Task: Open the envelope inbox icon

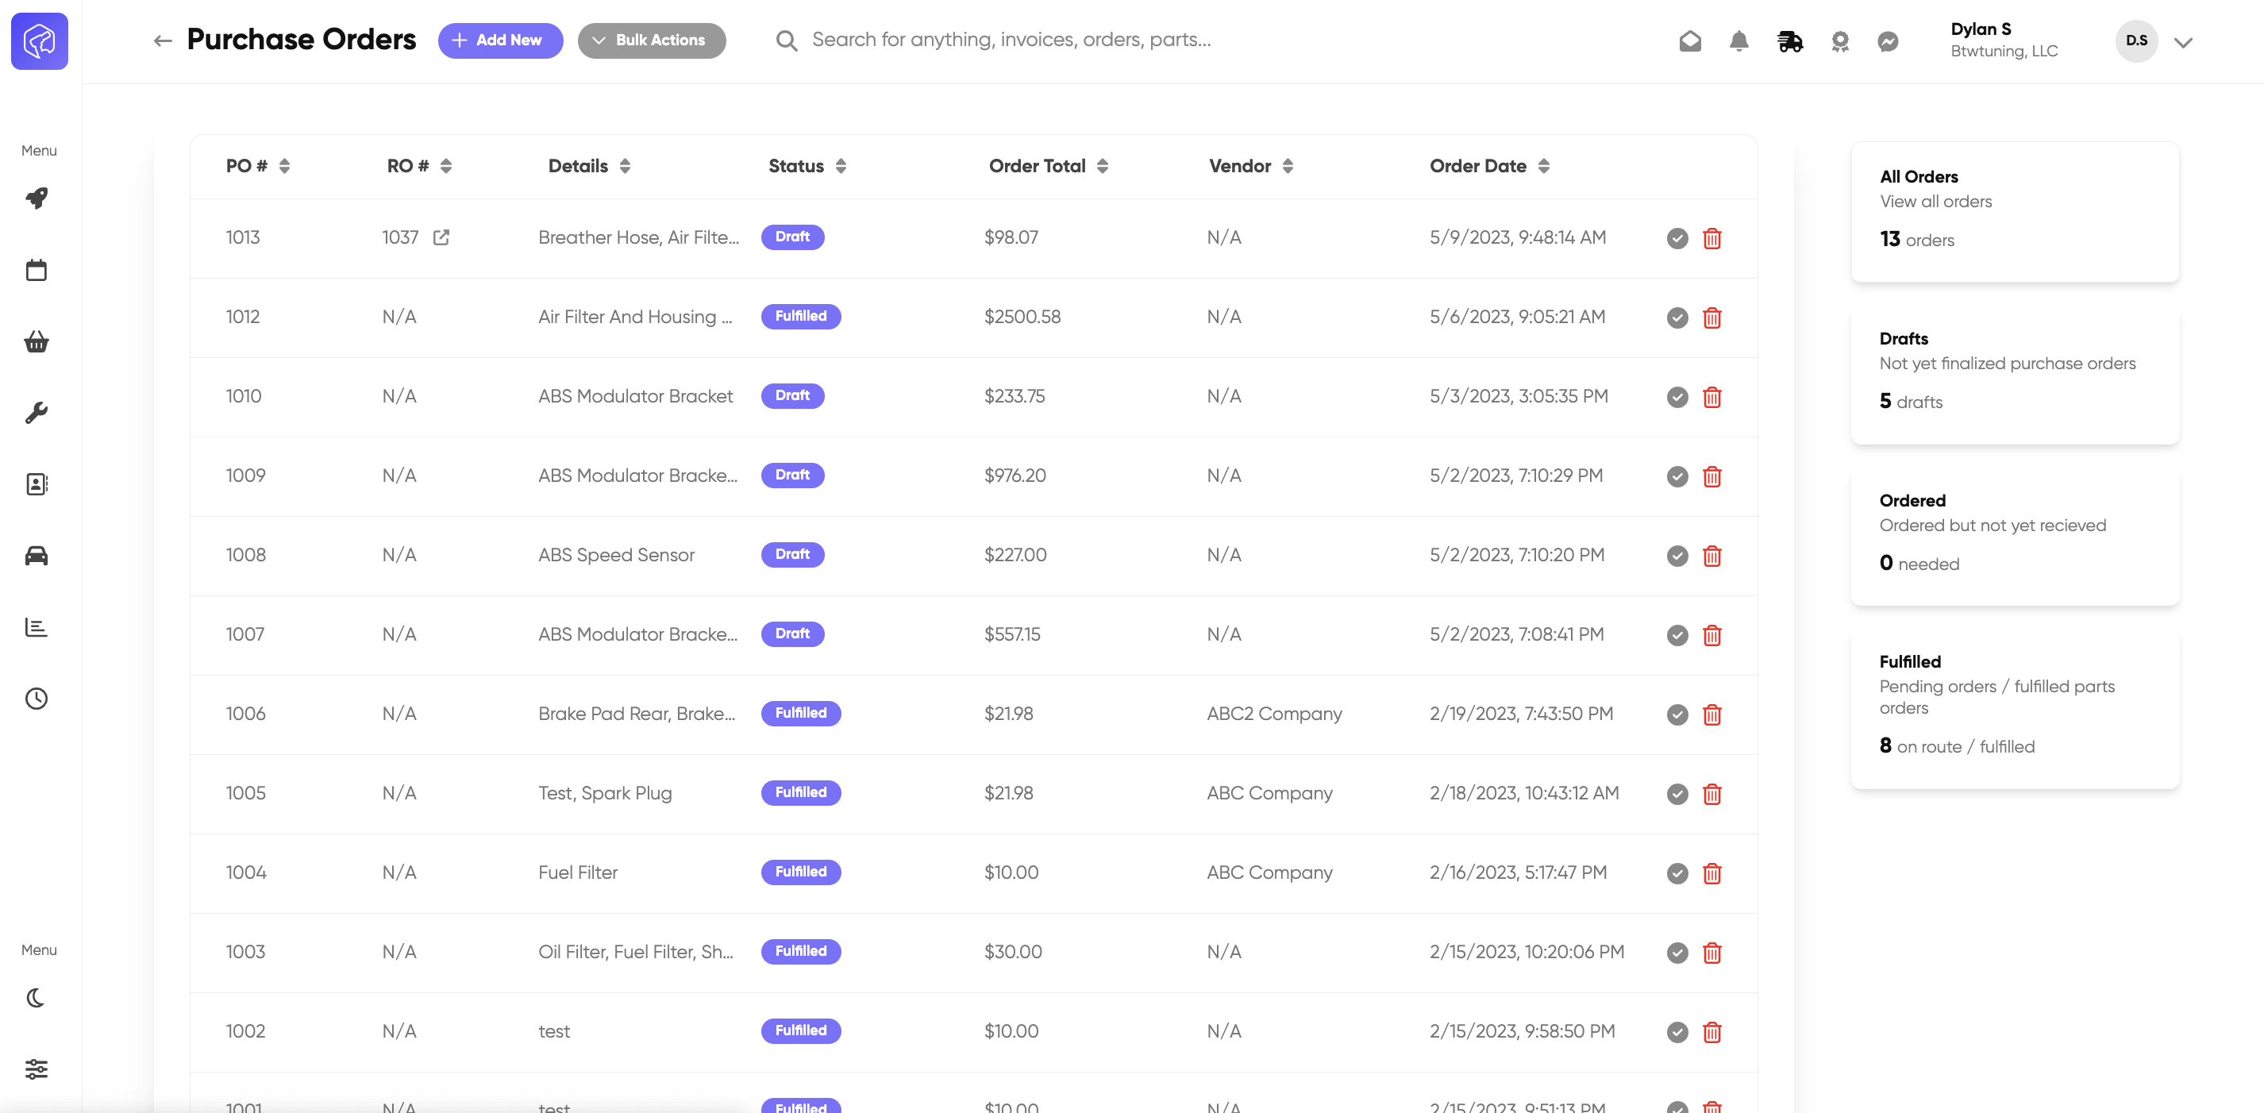Action: [x=1690, y=41]
